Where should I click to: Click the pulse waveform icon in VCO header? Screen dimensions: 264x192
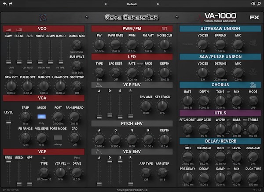[x=19, y=30]
